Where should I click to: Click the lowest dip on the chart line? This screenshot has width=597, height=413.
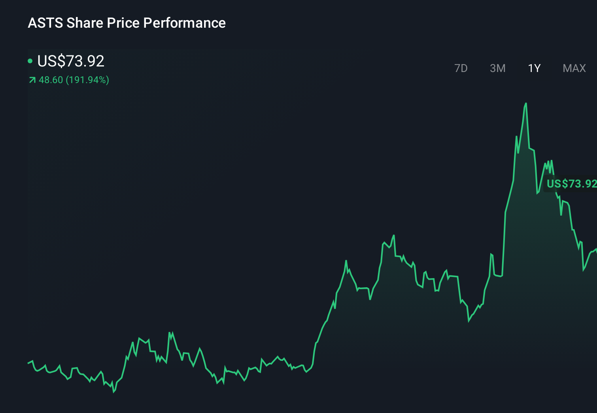[114, 392]
